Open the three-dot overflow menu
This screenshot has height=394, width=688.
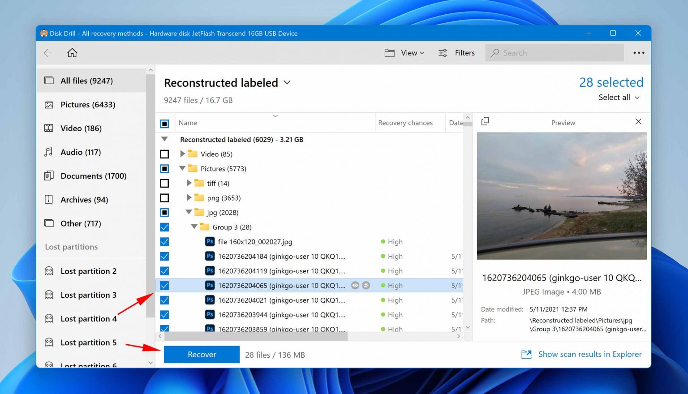[639, 52]
